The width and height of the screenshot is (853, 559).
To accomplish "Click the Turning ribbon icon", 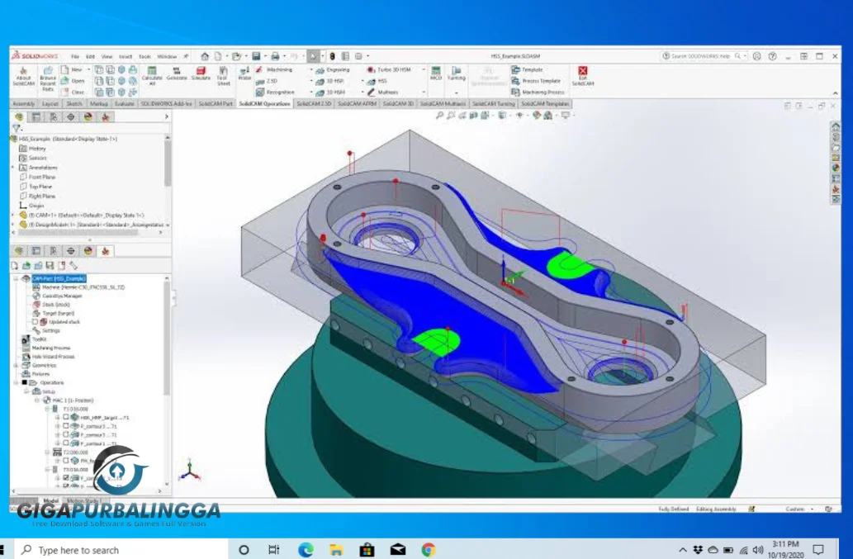I will [457, 73].
